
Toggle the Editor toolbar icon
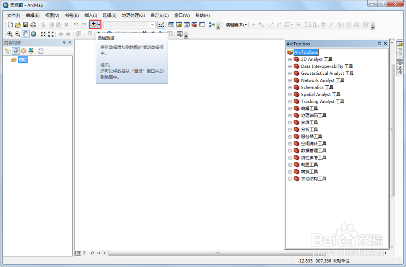tap(161, 25)
